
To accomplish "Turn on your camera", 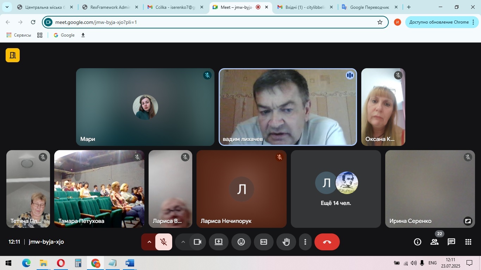I will click(197, 242).
